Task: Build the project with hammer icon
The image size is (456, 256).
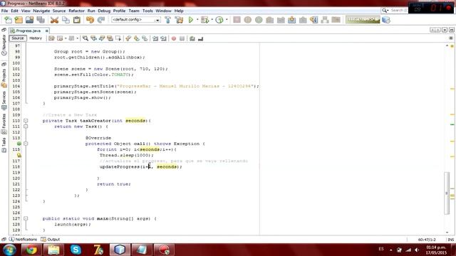Action: [x=168, y=20]
